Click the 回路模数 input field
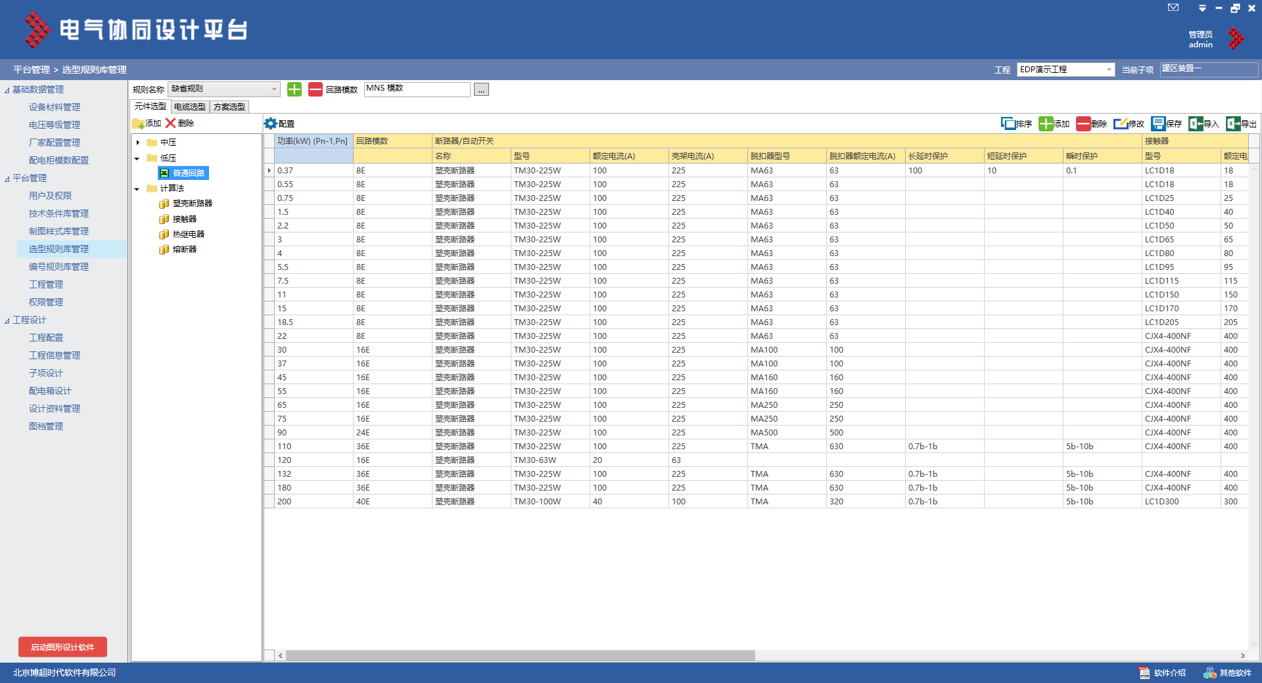This screenshot has height=683, width=1262. point(417,89)
